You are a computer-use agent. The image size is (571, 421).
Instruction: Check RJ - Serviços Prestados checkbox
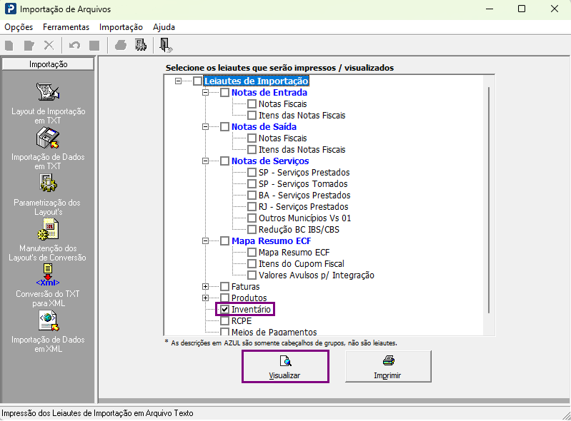(252, 206)
